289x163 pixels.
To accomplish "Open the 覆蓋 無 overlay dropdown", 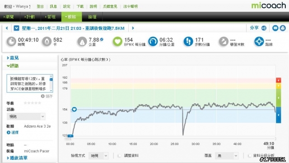I will tap(227, 156).
